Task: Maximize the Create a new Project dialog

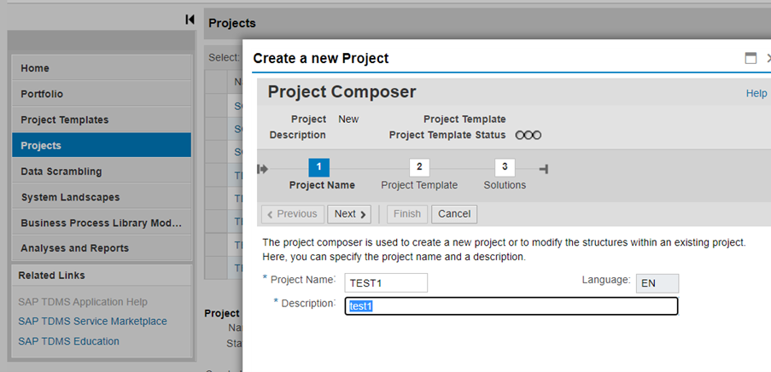Action: (x=751, y=59)
